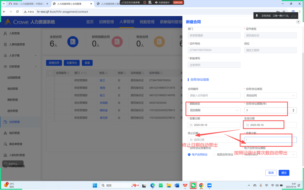The height and width of the screenshot is (190, 304).
Task: Go to 首页 in the top navigation
Action: 90,22
